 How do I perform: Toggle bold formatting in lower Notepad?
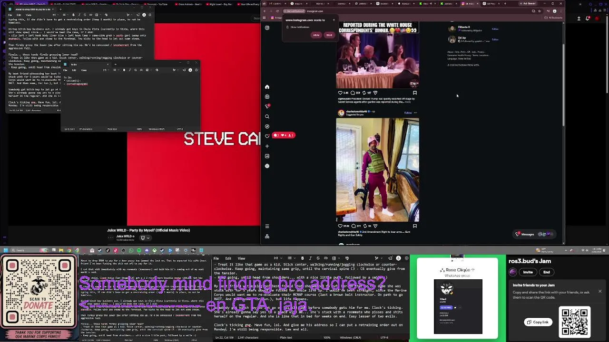(303, 258)
